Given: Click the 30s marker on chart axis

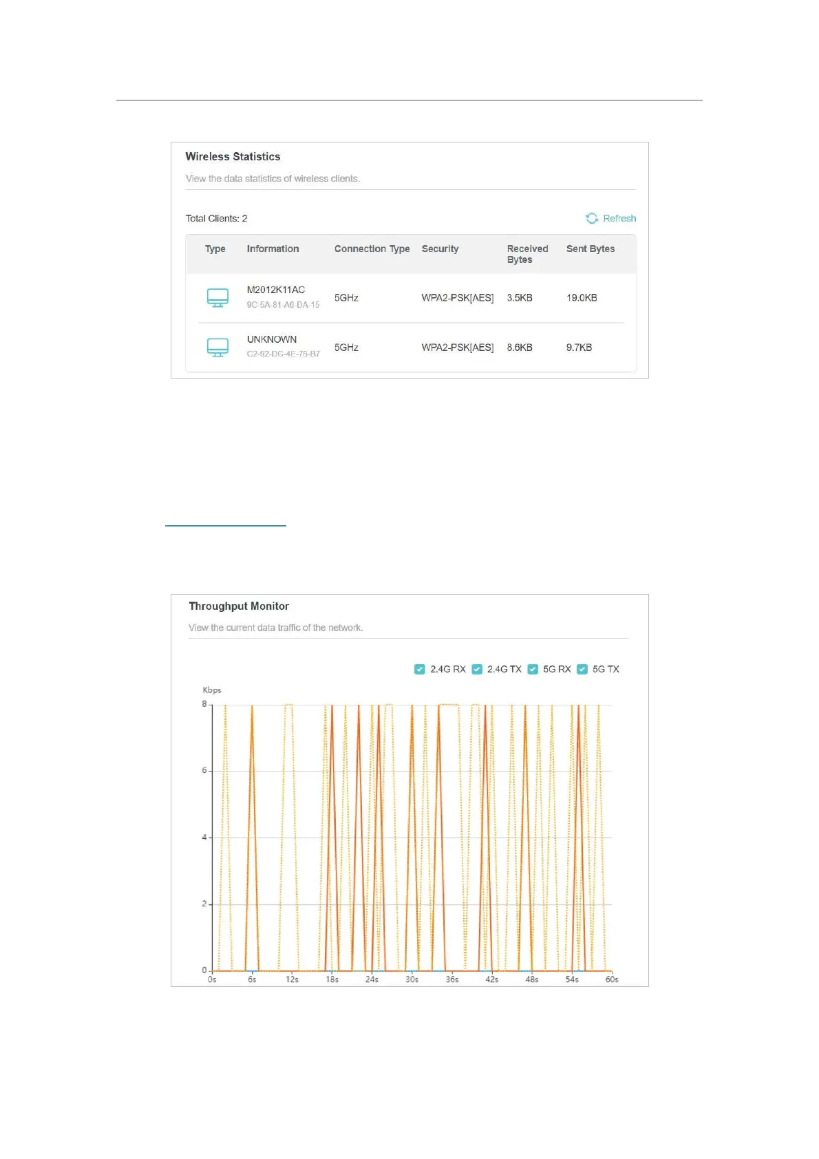Looking at the screenshot, I should [412, 979].
